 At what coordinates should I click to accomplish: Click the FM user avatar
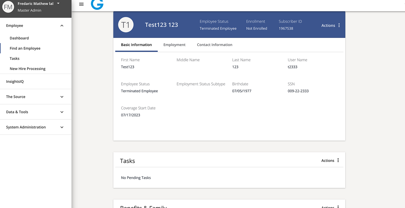coord(8,7)
